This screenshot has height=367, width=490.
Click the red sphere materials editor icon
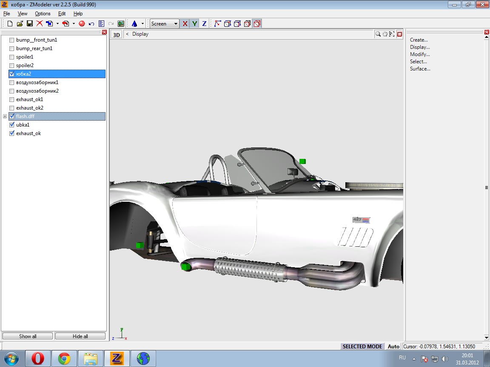click(82, 24)
